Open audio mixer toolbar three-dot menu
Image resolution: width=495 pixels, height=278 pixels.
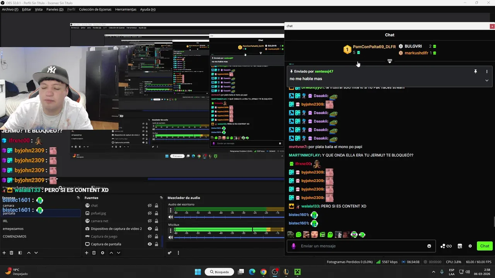178,253
